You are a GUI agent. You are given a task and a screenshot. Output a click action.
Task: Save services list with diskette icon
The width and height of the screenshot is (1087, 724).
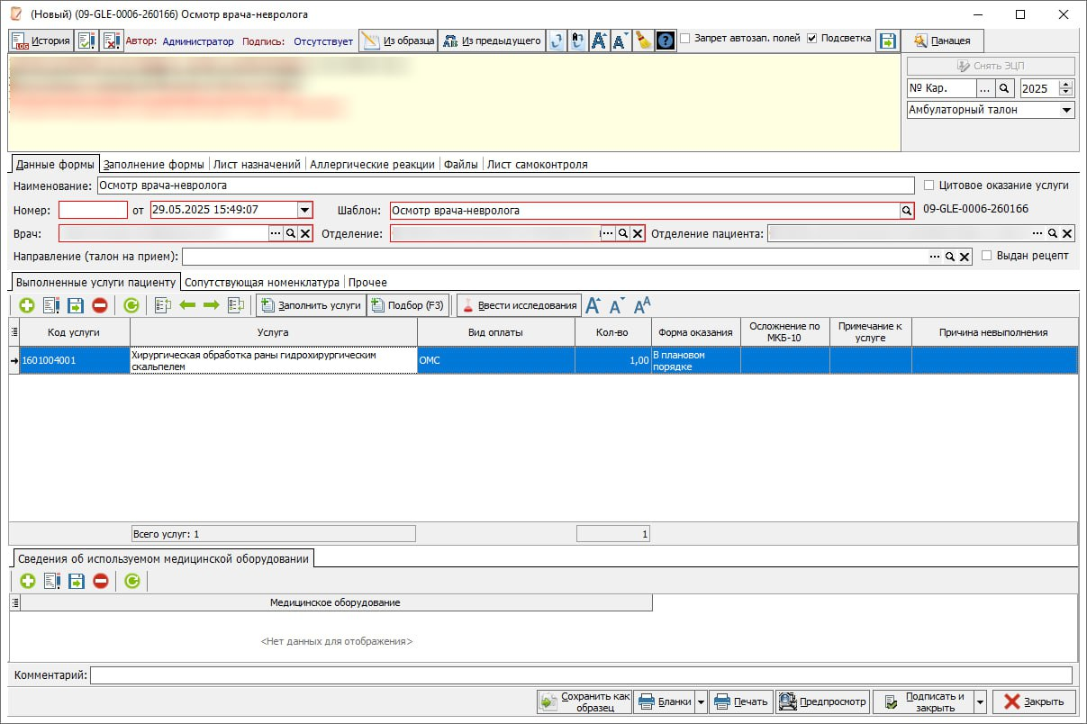[76, 305]
